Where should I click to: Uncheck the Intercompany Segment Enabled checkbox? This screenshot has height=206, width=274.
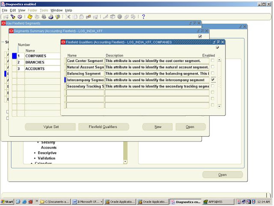pos(213,79)
